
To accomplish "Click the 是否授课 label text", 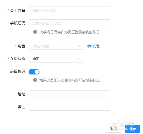I will click(18, 71).
